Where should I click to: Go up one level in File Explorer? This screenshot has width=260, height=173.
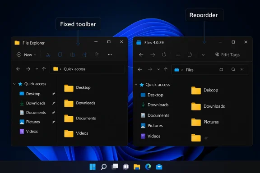[44, 69]
